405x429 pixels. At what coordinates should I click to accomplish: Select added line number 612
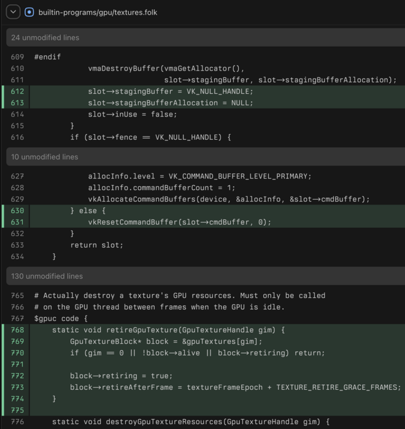point(17,91)
